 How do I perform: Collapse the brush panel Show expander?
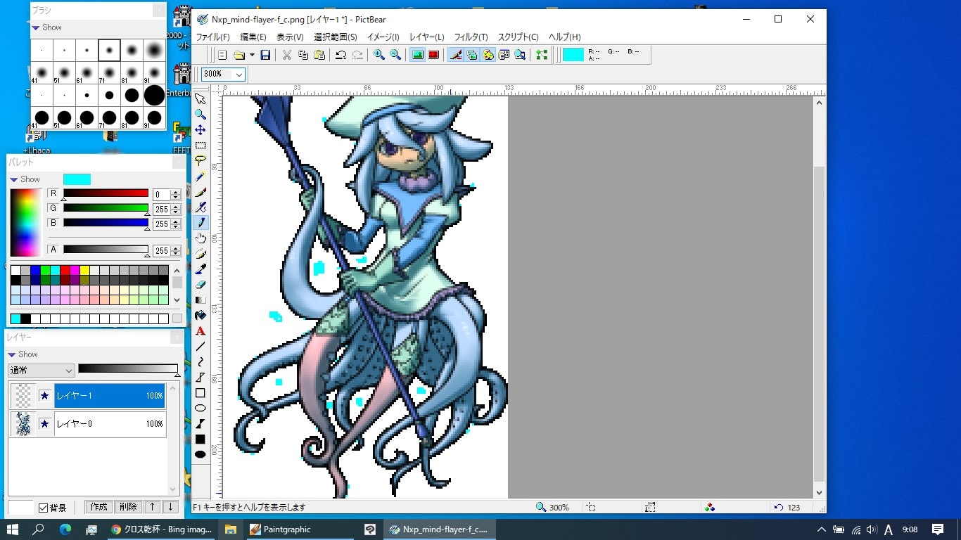tap(36, 27)
